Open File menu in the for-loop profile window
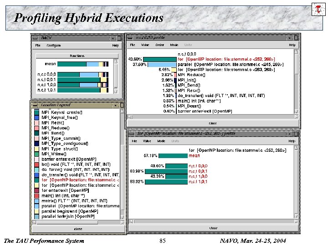 (134, 141)
